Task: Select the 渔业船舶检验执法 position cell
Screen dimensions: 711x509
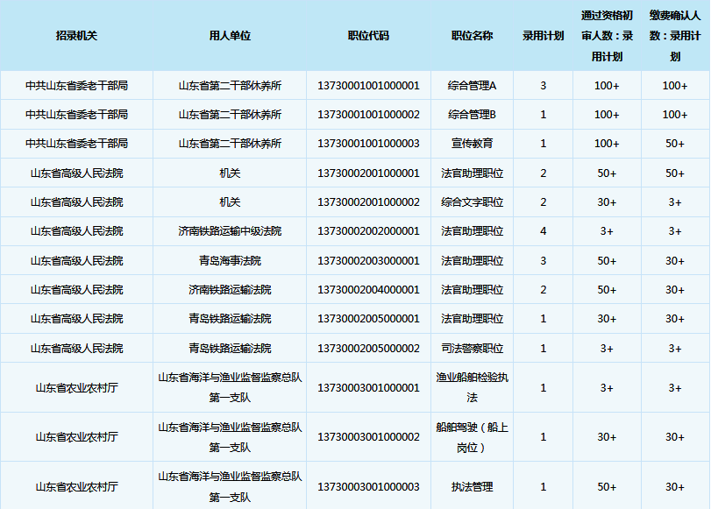Action: pyautogui.click(x=472, y=387)
